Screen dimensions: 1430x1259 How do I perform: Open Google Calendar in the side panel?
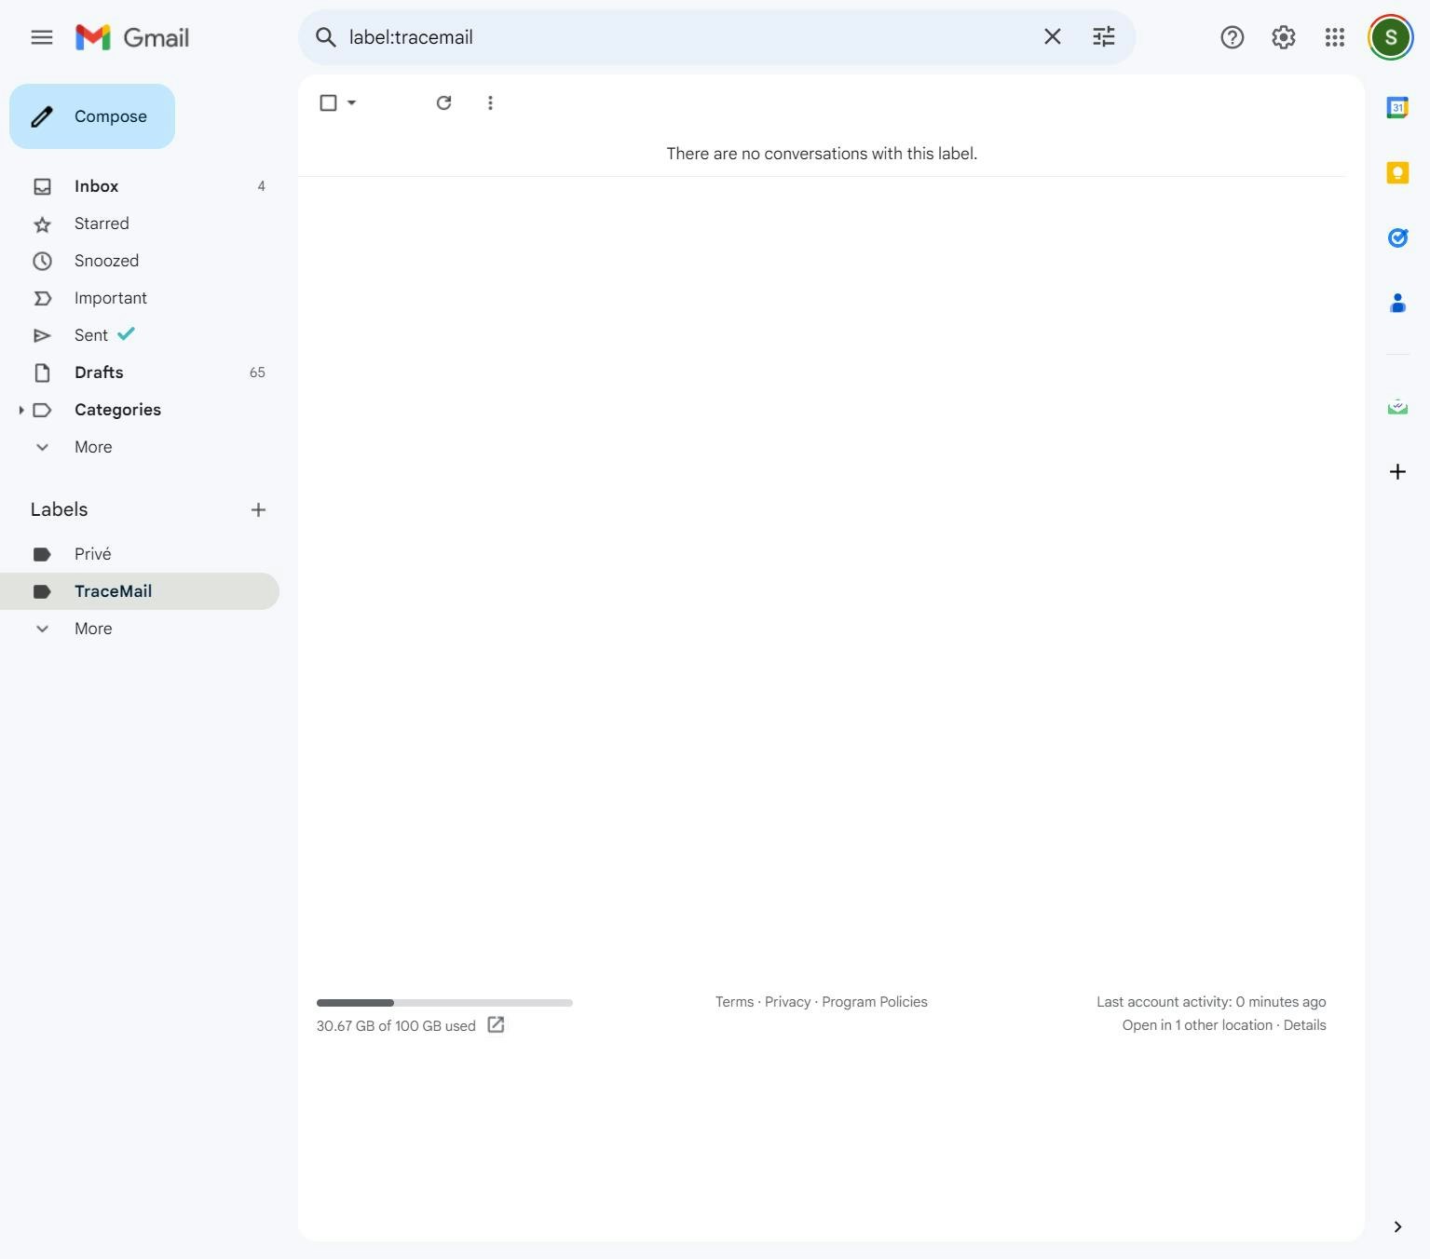(1396, 107)
